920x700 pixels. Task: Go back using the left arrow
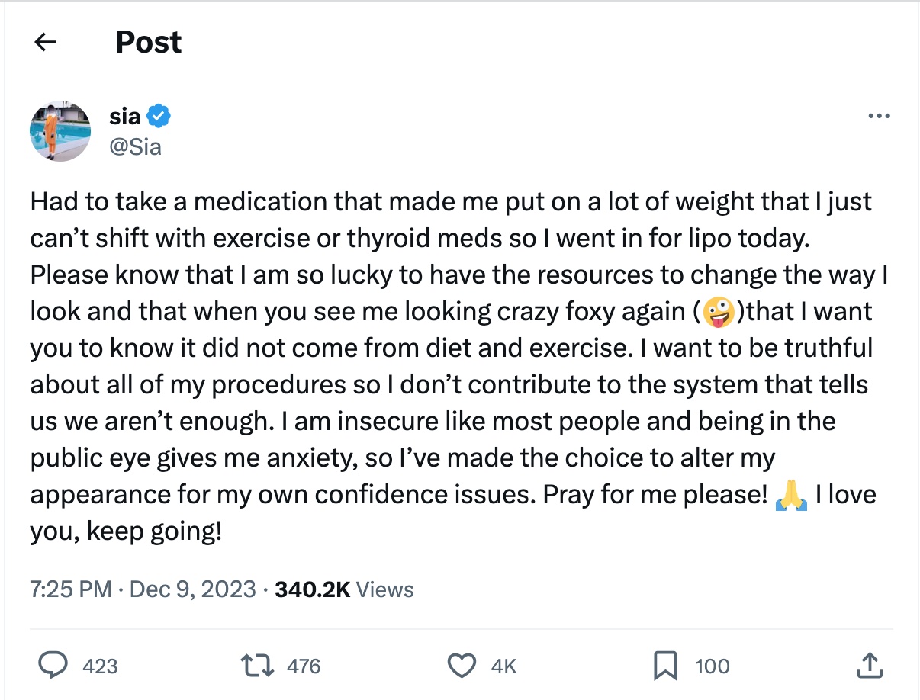(x=47, y=43)
